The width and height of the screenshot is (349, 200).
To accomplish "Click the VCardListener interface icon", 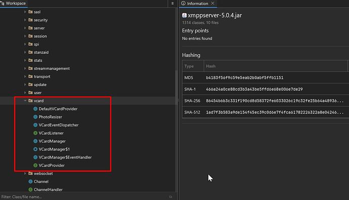I will pos(35,133).
